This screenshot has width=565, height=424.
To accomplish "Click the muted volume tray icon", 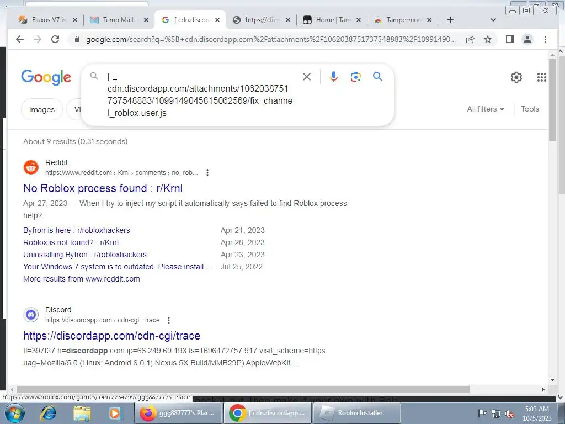I will click(x=509, y=414).
